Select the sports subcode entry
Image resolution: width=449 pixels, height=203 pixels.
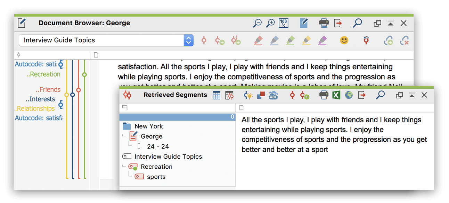pos(156,177)
